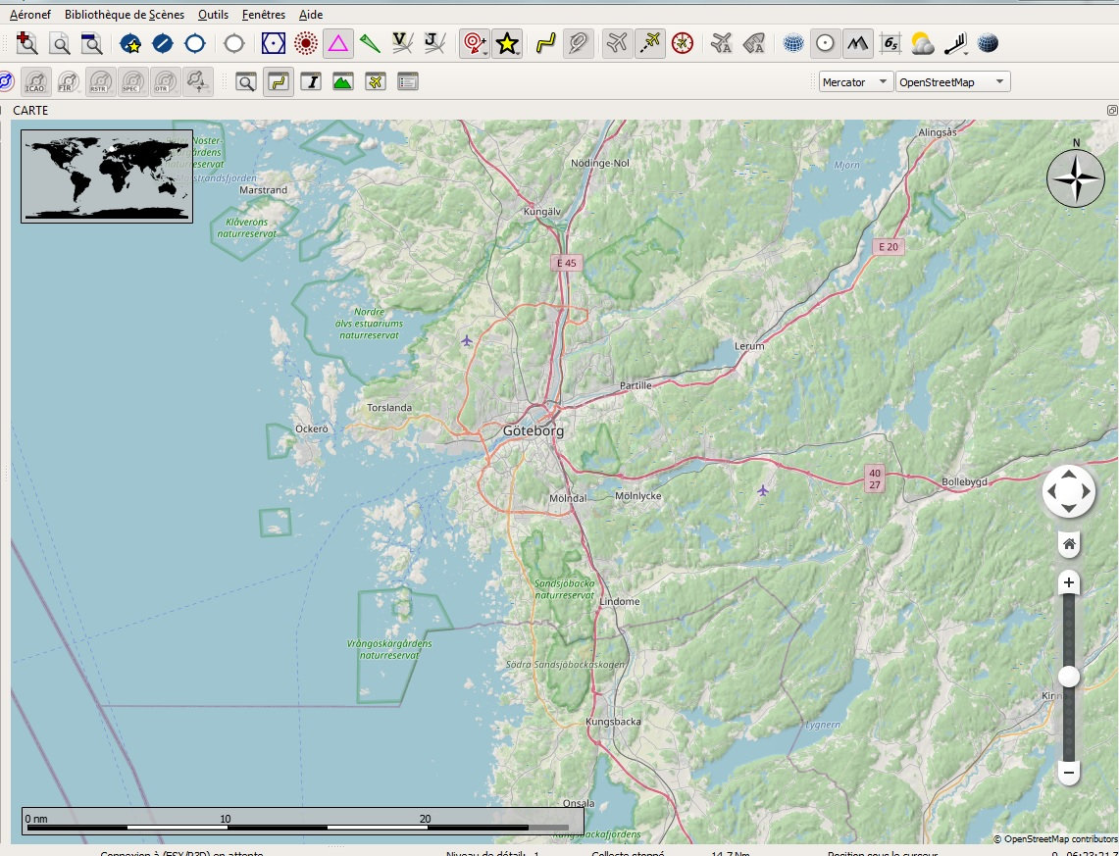Click the map grid globe icon
The width and height of the screenshot is (1119, 856).
pyautogui.click(x=793, y=43)
